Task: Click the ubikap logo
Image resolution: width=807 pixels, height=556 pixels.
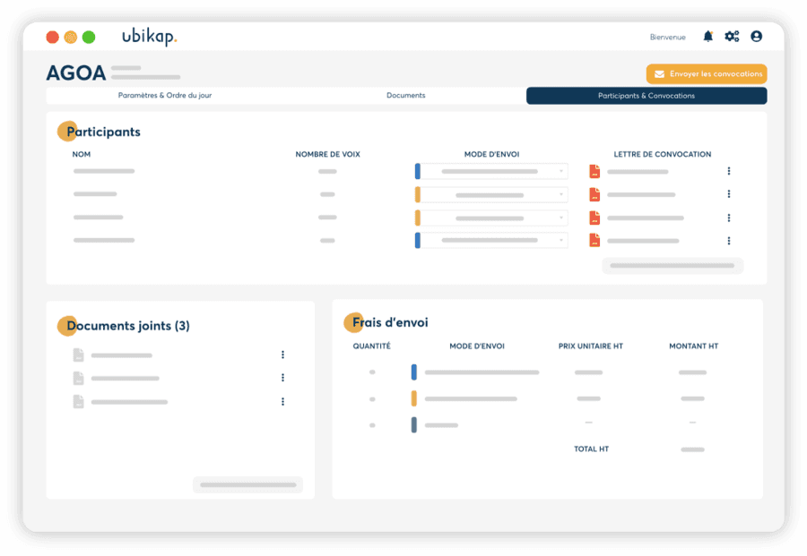Action: pos(149,37)
